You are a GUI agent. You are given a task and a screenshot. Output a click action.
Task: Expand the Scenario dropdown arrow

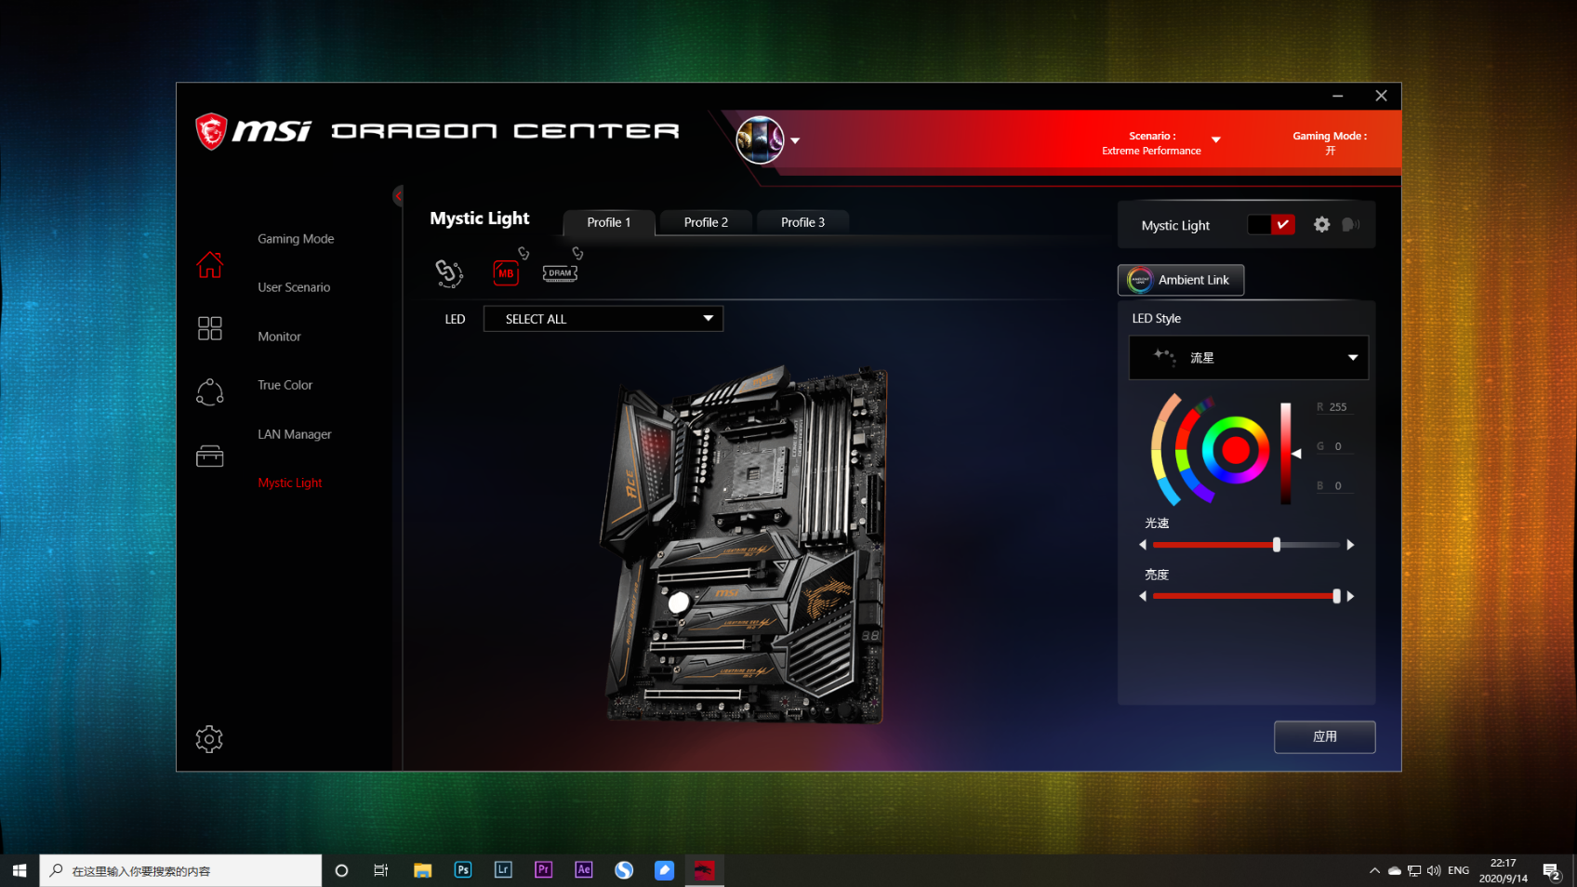pyautogui.click(x=1215, y=140)
